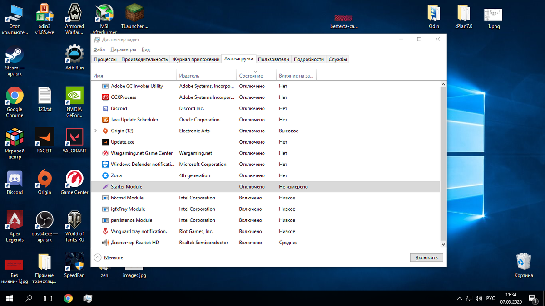This screenshot has width=545, height=306.
Task: Select the Update.exe entry icon
Action: 105,142
